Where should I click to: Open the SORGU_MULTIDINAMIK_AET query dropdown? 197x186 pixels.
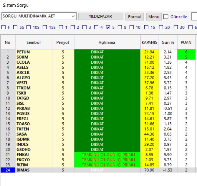point(39,16)
